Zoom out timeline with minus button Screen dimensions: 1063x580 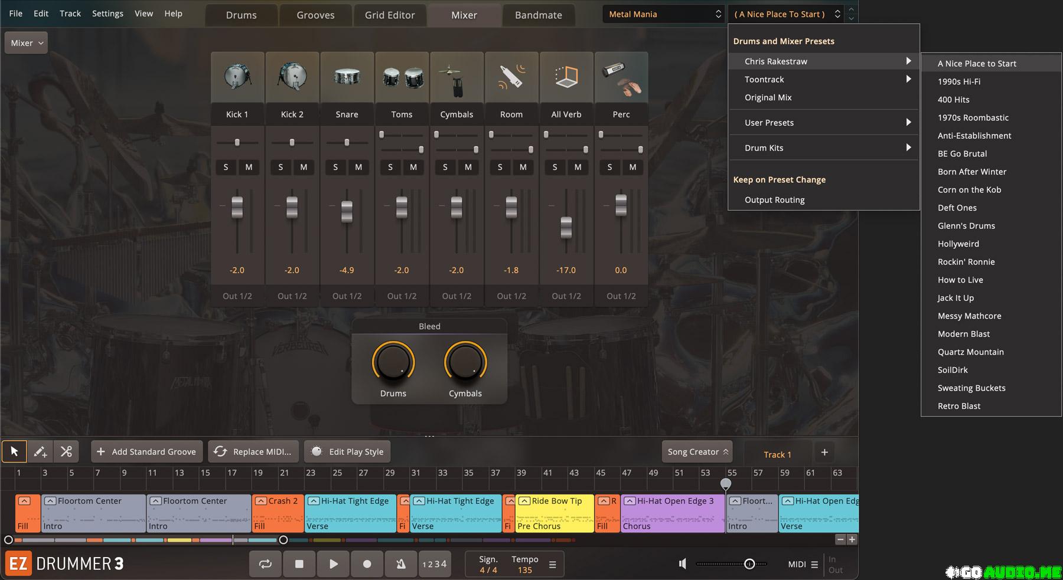[840, 539]
